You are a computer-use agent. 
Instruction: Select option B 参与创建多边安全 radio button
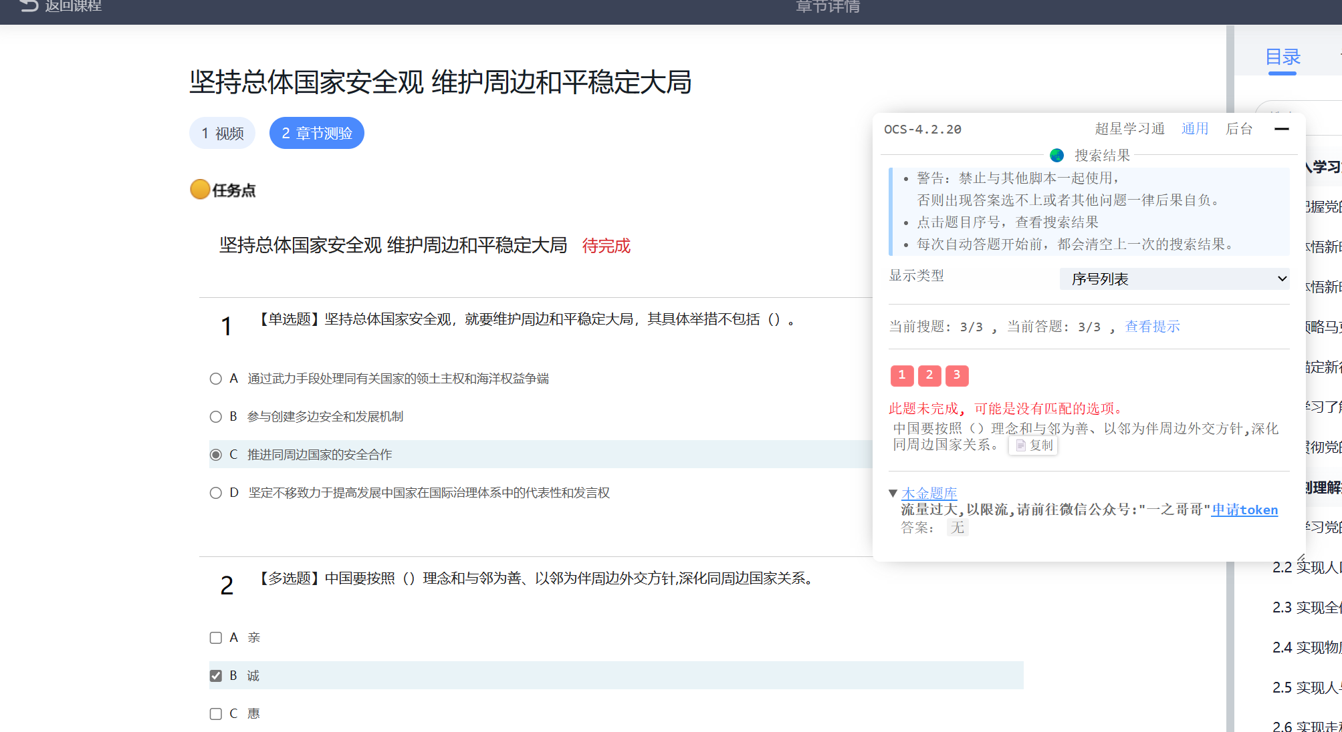[215, 417]
